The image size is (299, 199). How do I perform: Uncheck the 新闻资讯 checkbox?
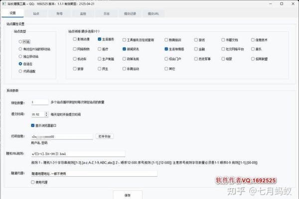(x=124, y=49)
